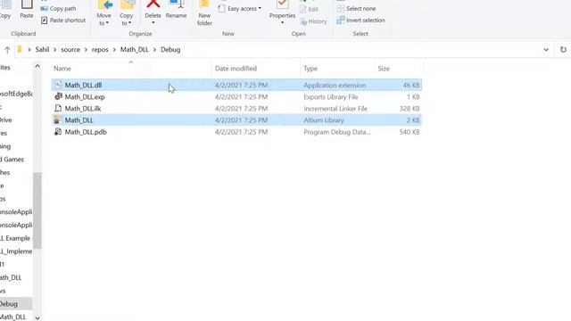Click the navigation pane scrollbar thumb
The height and width of the screenshot is (321, 571).
37,210
